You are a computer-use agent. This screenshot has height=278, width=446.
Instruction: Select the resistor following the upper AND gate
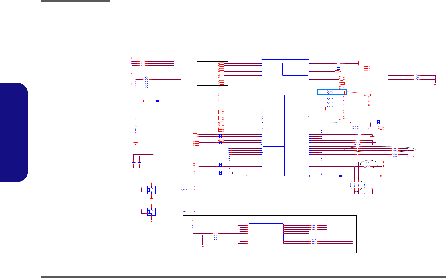point(184,190)
